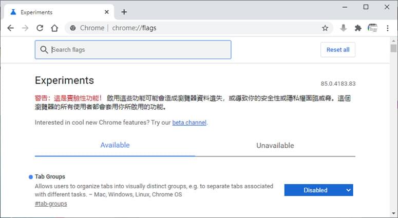
Task: Open the download arrow extension icon
Action: pyautogui.click(x=344, y=28)
